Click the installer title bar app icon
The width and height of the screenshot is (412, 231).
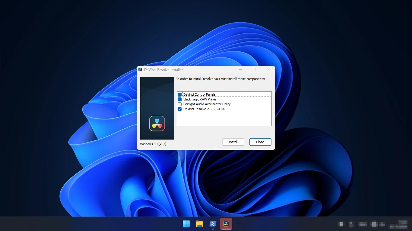tap(140, 69)
